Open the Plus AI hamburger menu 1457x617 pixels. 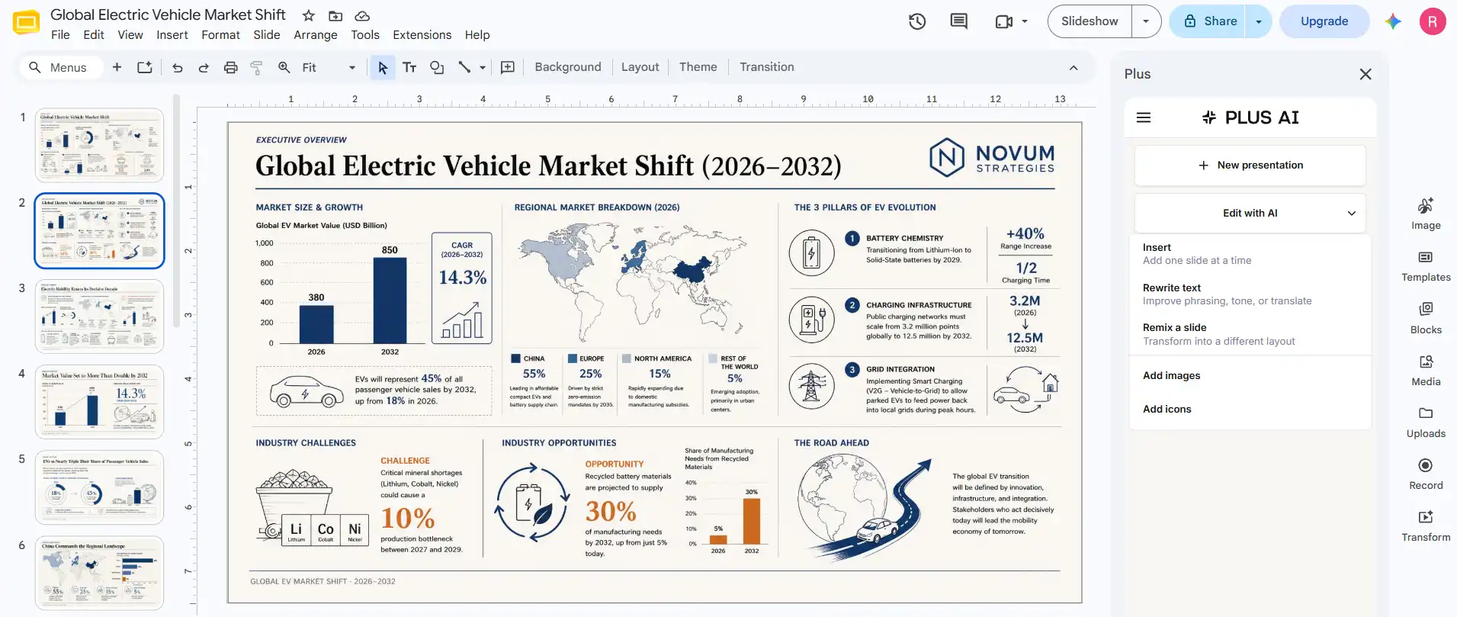point(1144,117)
